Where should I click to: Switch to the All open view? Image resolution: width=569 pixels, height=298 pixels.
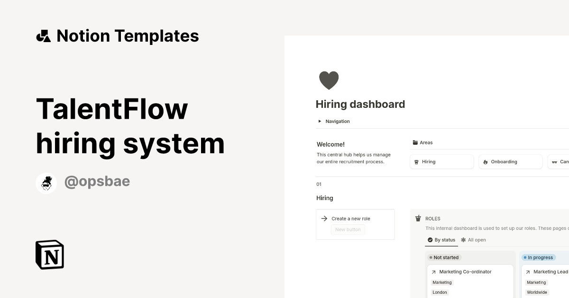(x=474, y=240)
